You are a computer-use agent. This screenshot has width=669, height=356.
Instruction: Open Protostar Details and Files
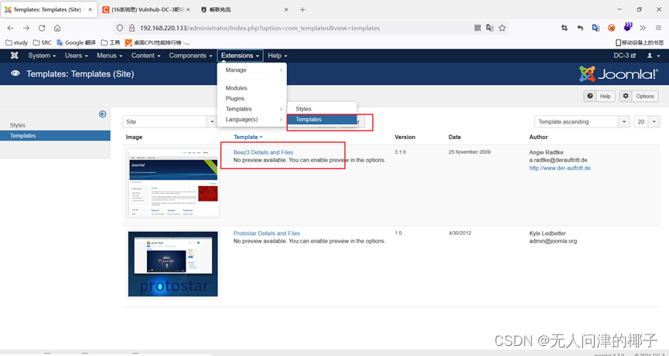click(267, 233)
